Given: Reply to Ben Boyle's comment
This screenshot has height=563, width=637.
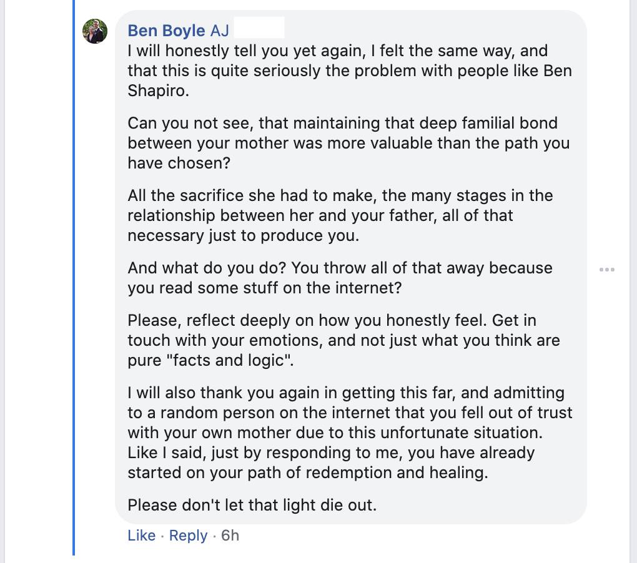Looking at the screenshot, I should point(188,536).
